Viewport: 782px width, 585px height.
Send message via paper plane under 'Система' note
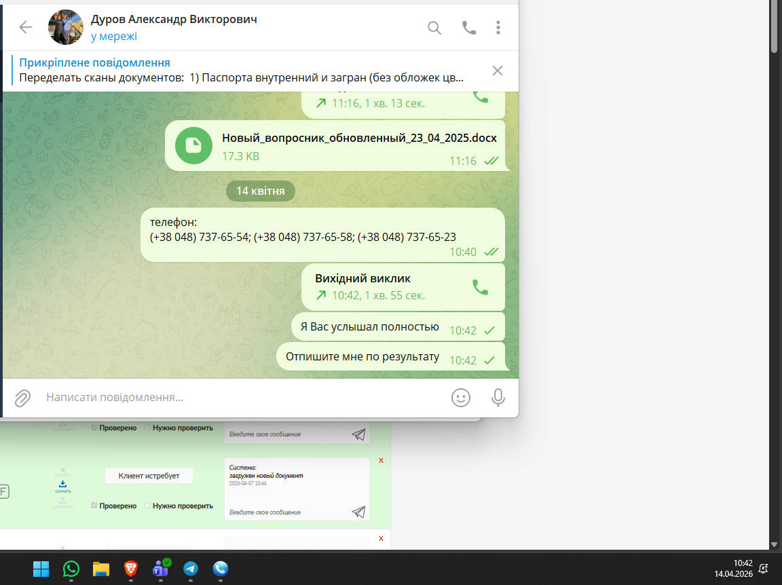(358, 512)
